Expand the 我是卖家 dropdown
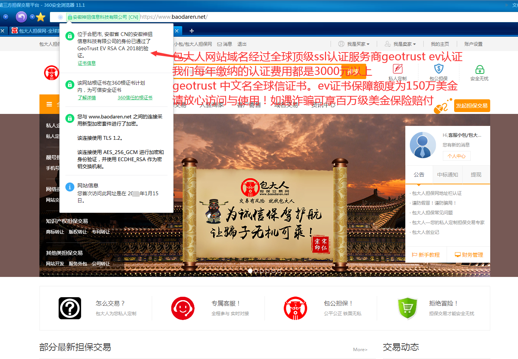518x359 pixels. tap(405, 44)
